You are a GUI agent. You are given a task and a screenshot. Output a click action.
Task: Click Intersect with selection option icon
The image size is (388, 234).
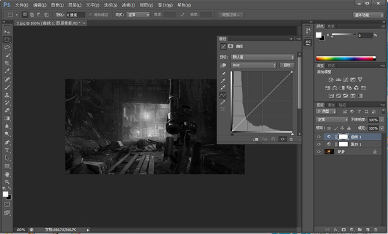47,15
